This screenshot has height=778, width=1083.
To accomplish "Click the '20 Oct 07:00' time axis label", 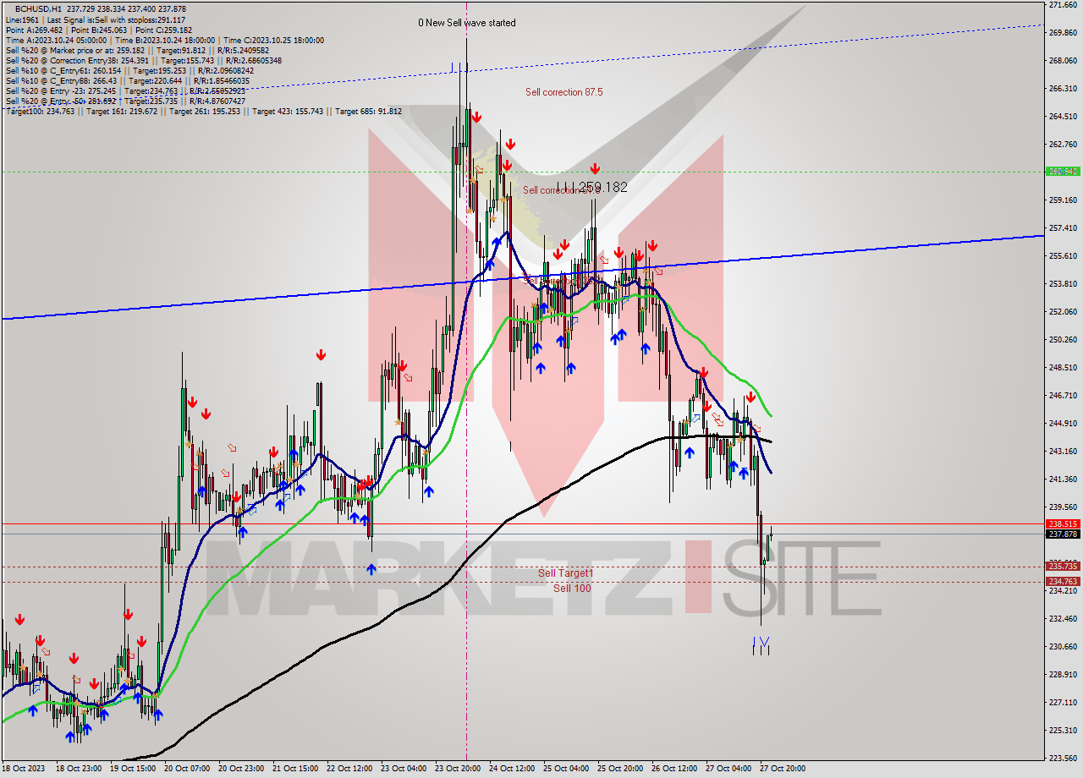I will click(x=187, y=769).
